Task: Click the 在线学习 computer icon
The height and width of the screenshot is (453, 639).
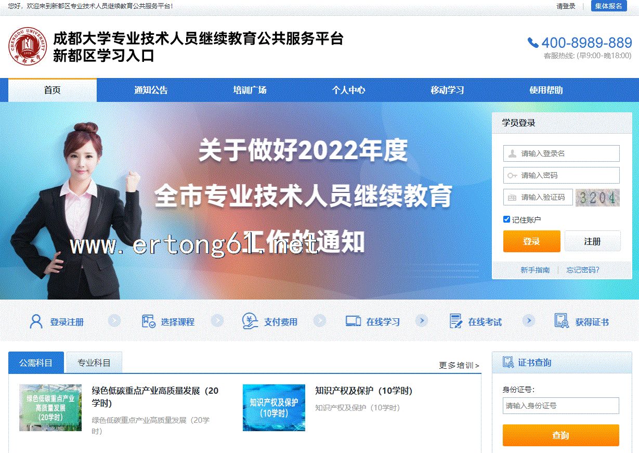Action: coord(353,321)
